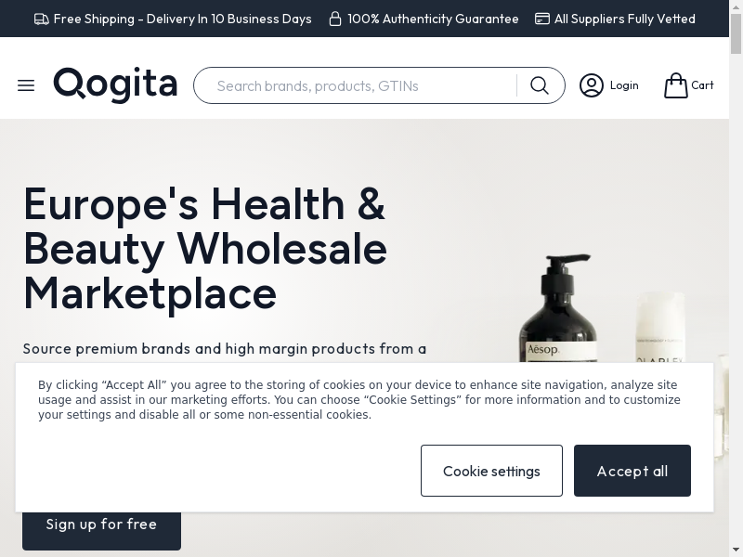The height and width of the screenshot is (557, 743).
Task: Click the delivery truck shipping icon
Action: (x=42, y=19)
